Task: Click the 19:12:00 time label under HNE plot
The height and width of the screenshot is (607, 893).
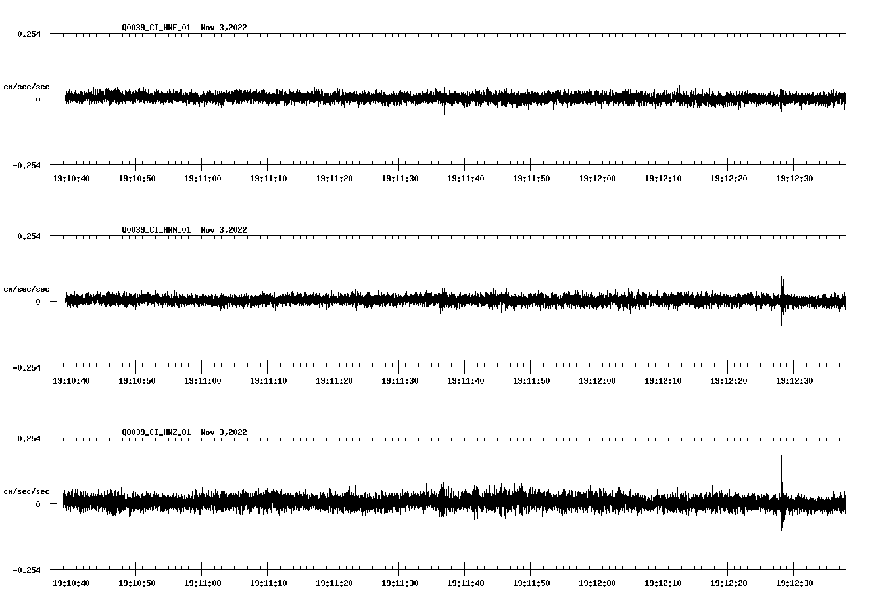Action: point(597,179)
